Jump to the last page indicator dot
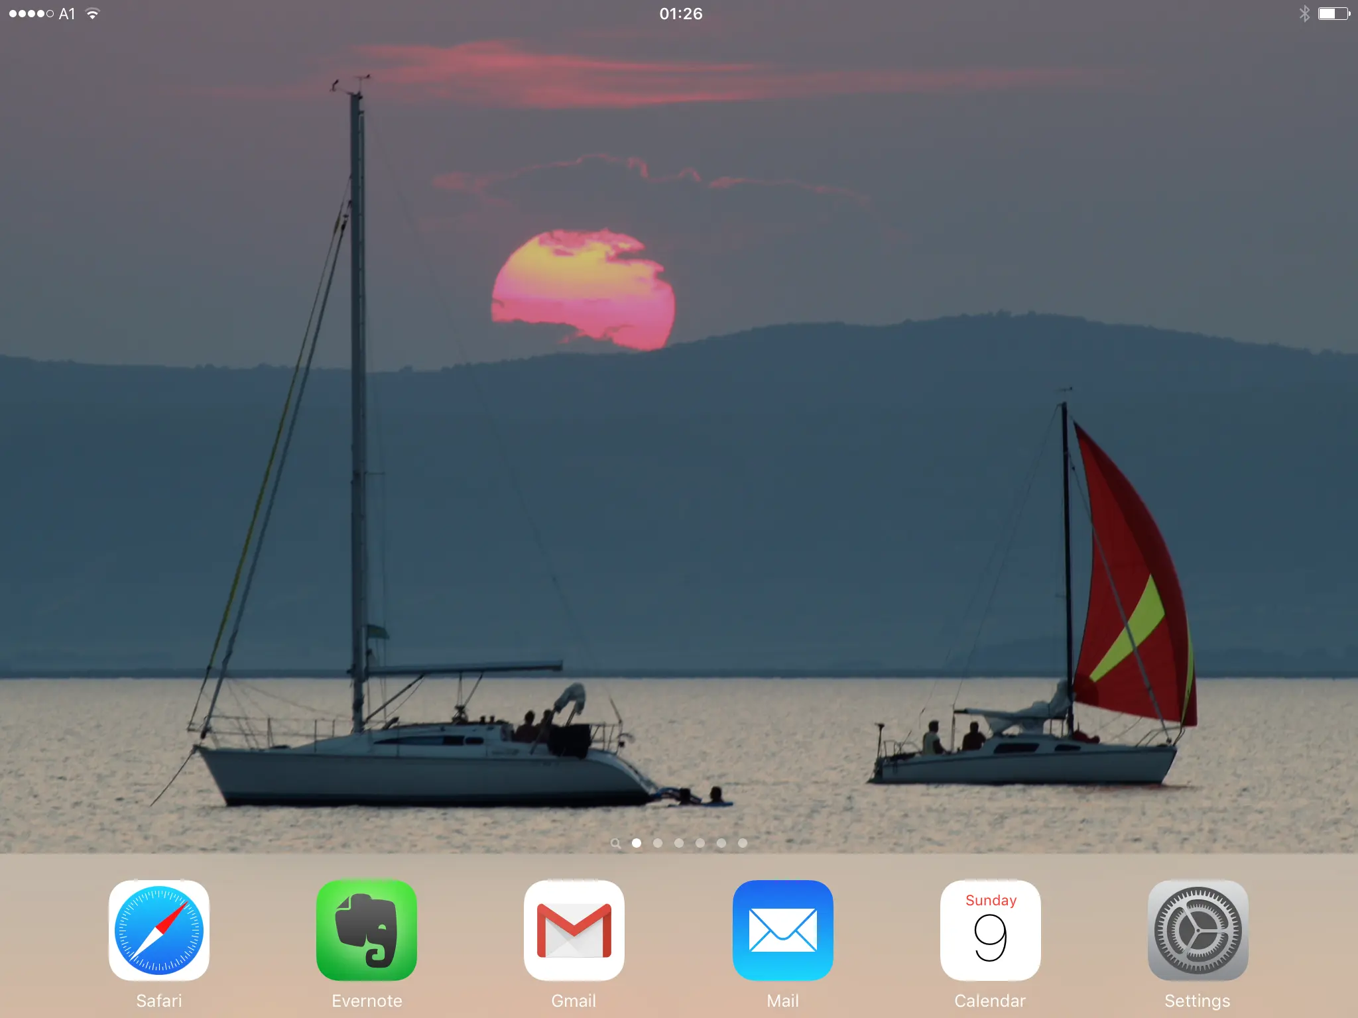 tap(743, 843)
